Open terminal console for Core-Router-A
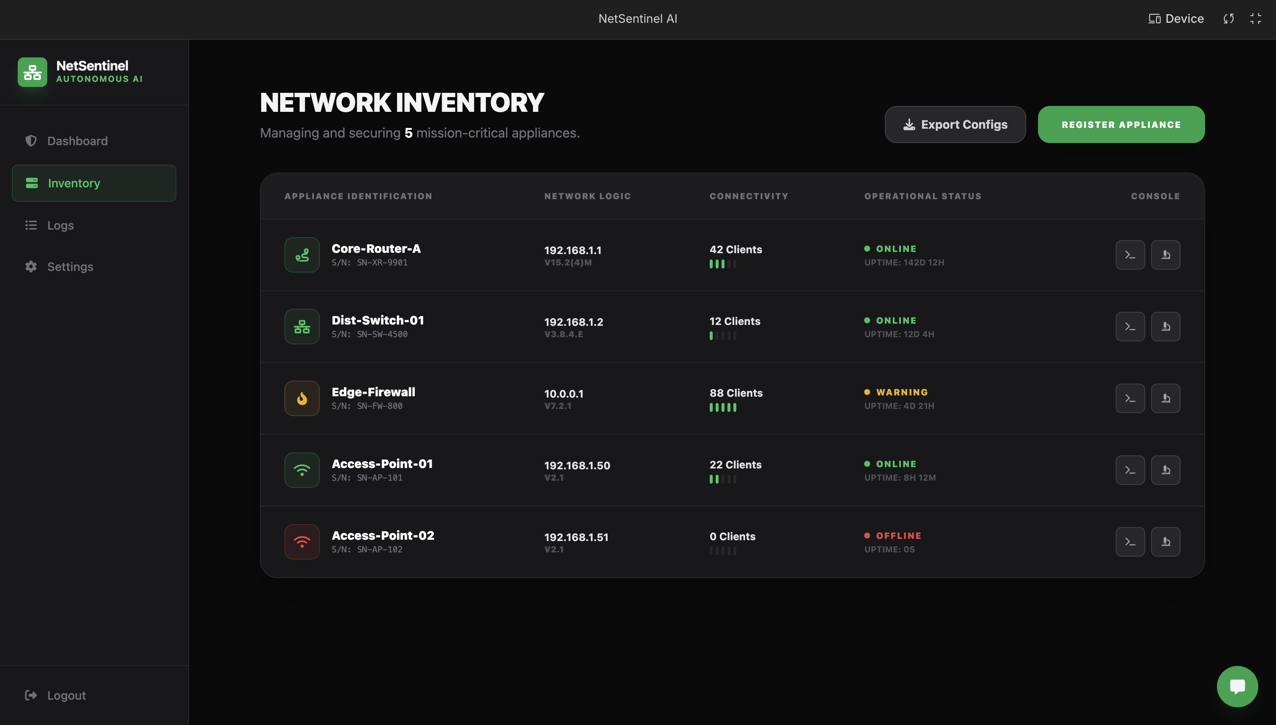Screen dimensions: 1276x725 coord(1130,255)
